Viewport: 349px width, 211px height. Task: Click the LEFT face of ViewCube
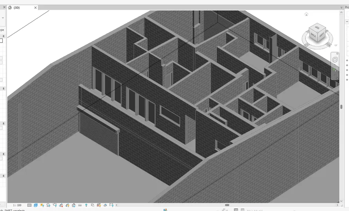pos(322,35)
